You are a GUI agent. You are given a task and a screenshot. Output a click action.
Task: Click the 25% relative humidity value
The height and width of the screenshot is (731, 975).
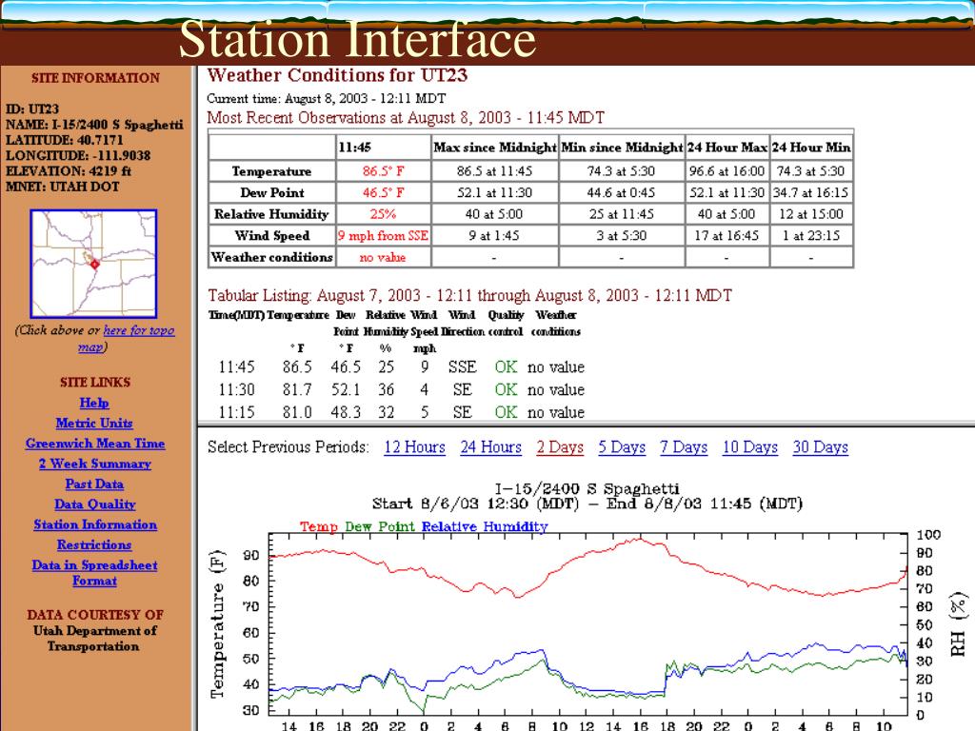[383, 214]
